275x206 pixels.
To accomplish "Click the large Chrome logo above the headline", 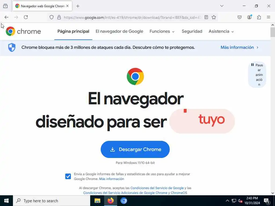I will click(x=135, y=76).
